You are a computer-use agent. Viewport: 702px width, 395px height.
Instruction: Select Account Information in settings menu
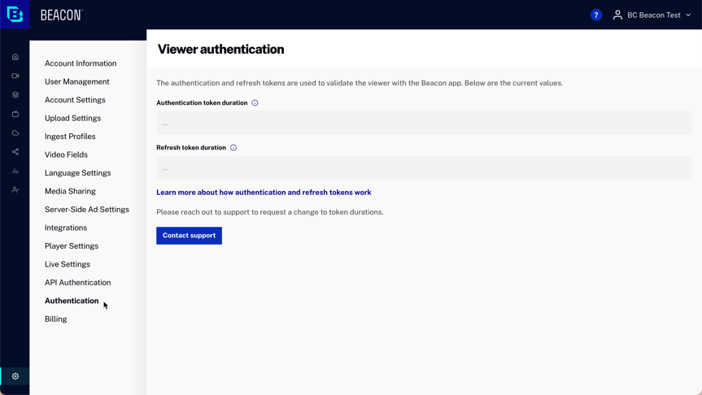[x=81, y=63]
